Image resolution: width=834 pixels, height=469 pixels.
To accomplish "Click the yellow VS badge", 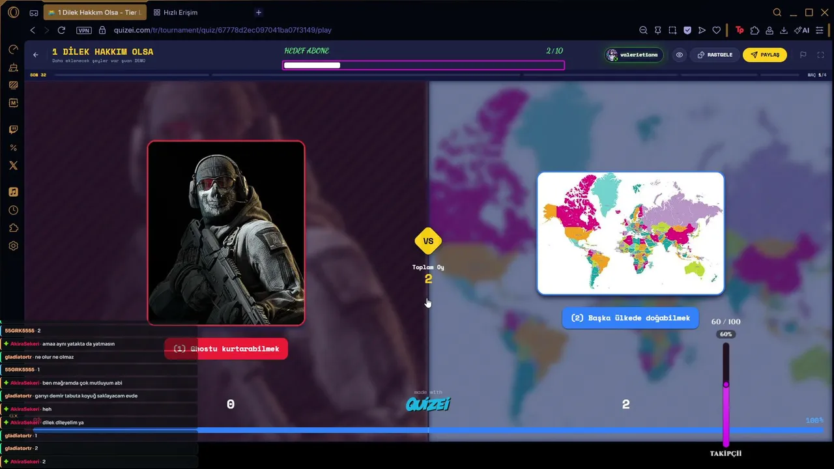I will pyautogui.click(x=428, y=241).
